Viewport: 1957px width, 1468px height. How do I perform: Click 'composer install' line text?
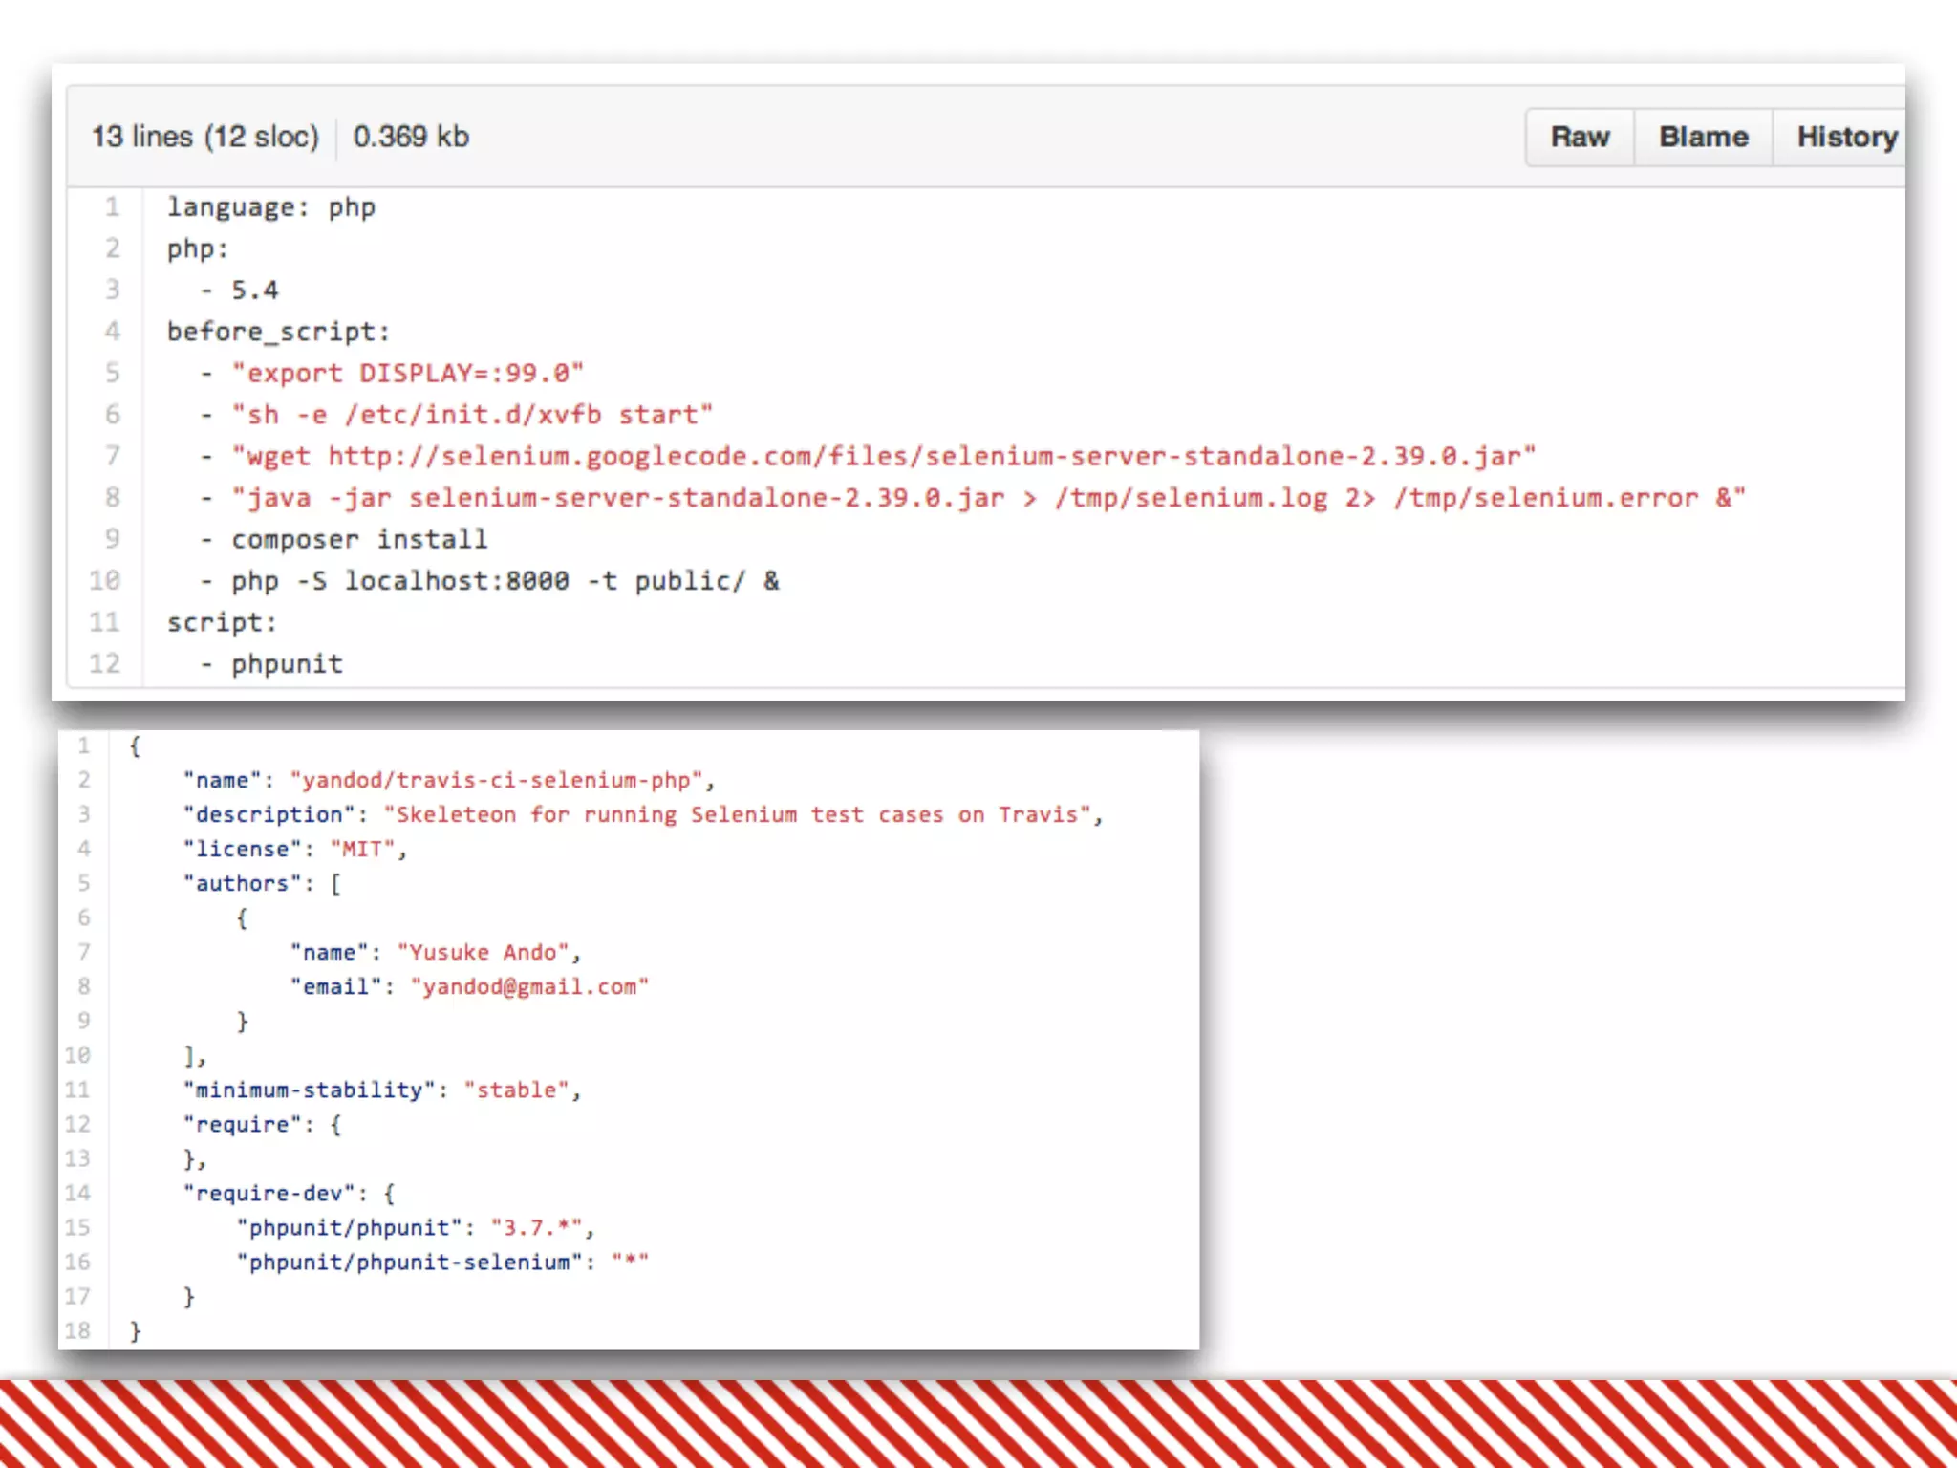coord(359,540)
